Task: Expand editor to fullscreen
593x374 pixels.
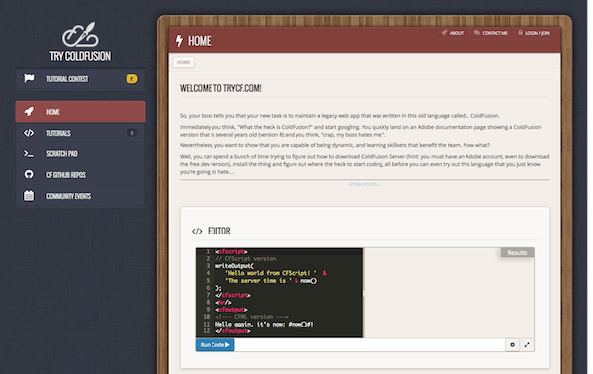Action: 527,345
